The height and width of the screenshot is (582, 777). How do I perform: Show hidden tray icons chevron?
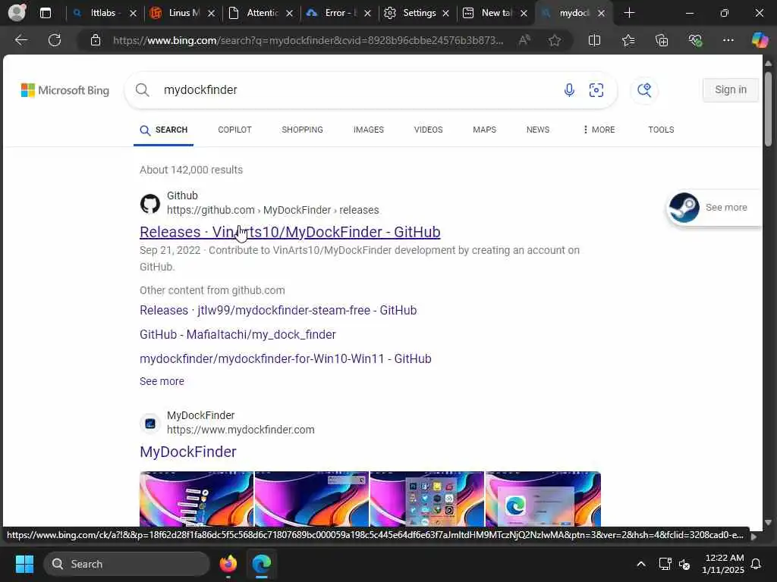(x=640, y=564)
